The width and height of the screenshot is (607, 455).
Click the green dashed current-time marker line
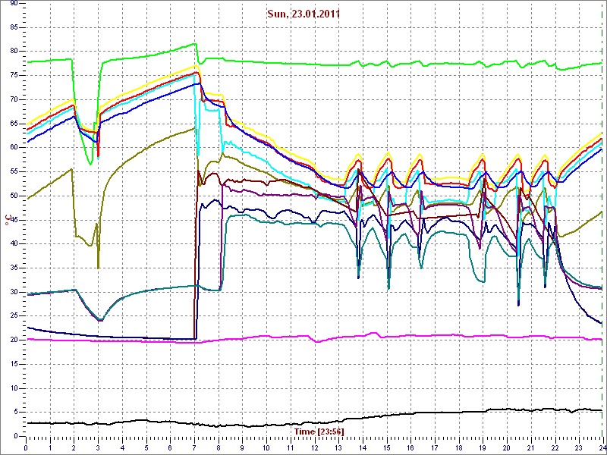(602, 219)
